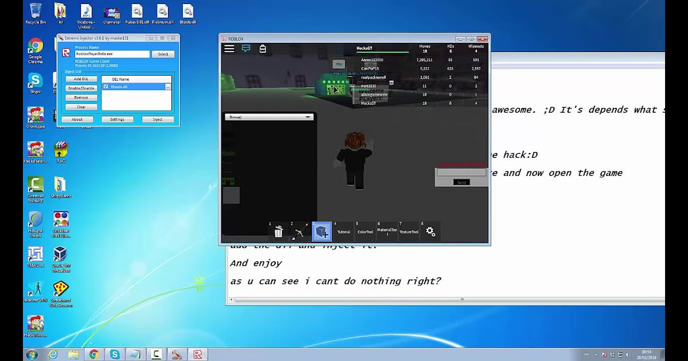Open the clipmaker desktop icon
This screenshot has width=688, height=361.
112,14
